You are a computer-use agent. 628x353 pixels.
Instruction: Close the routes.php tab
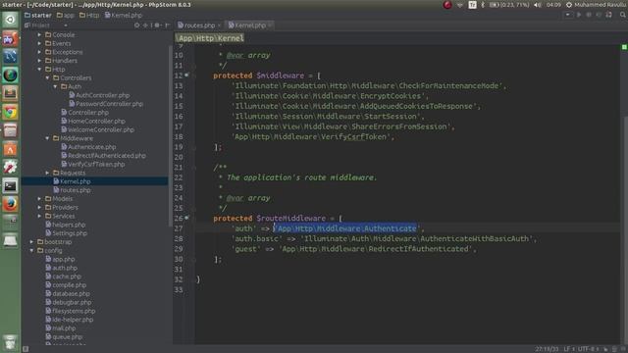[x=219, y=25]
